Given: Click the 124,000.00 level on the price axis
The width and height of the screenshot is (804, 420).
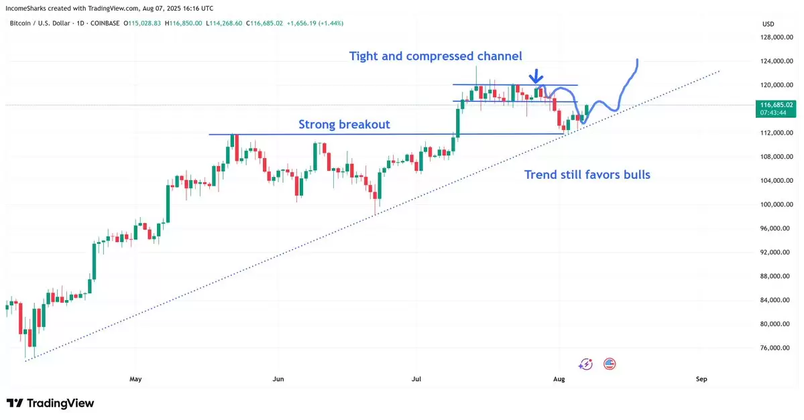Looking at the screenshot, I should (x=777, y=61).
